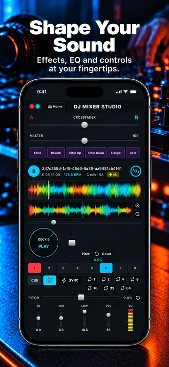This screenshot has height=367, width=169.
Task: Open the vinyl disc load icon
Action: pos(136,171)
